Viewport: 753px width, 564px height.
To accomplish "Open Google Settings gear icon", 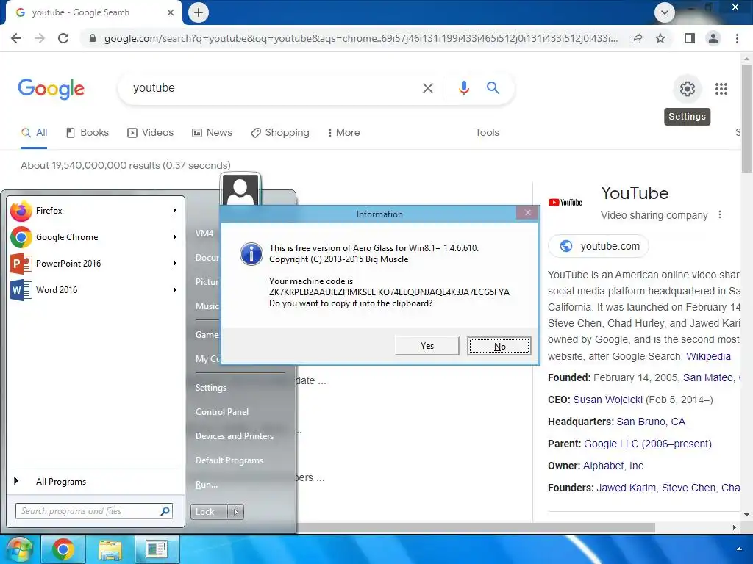I will click(688, 89).
